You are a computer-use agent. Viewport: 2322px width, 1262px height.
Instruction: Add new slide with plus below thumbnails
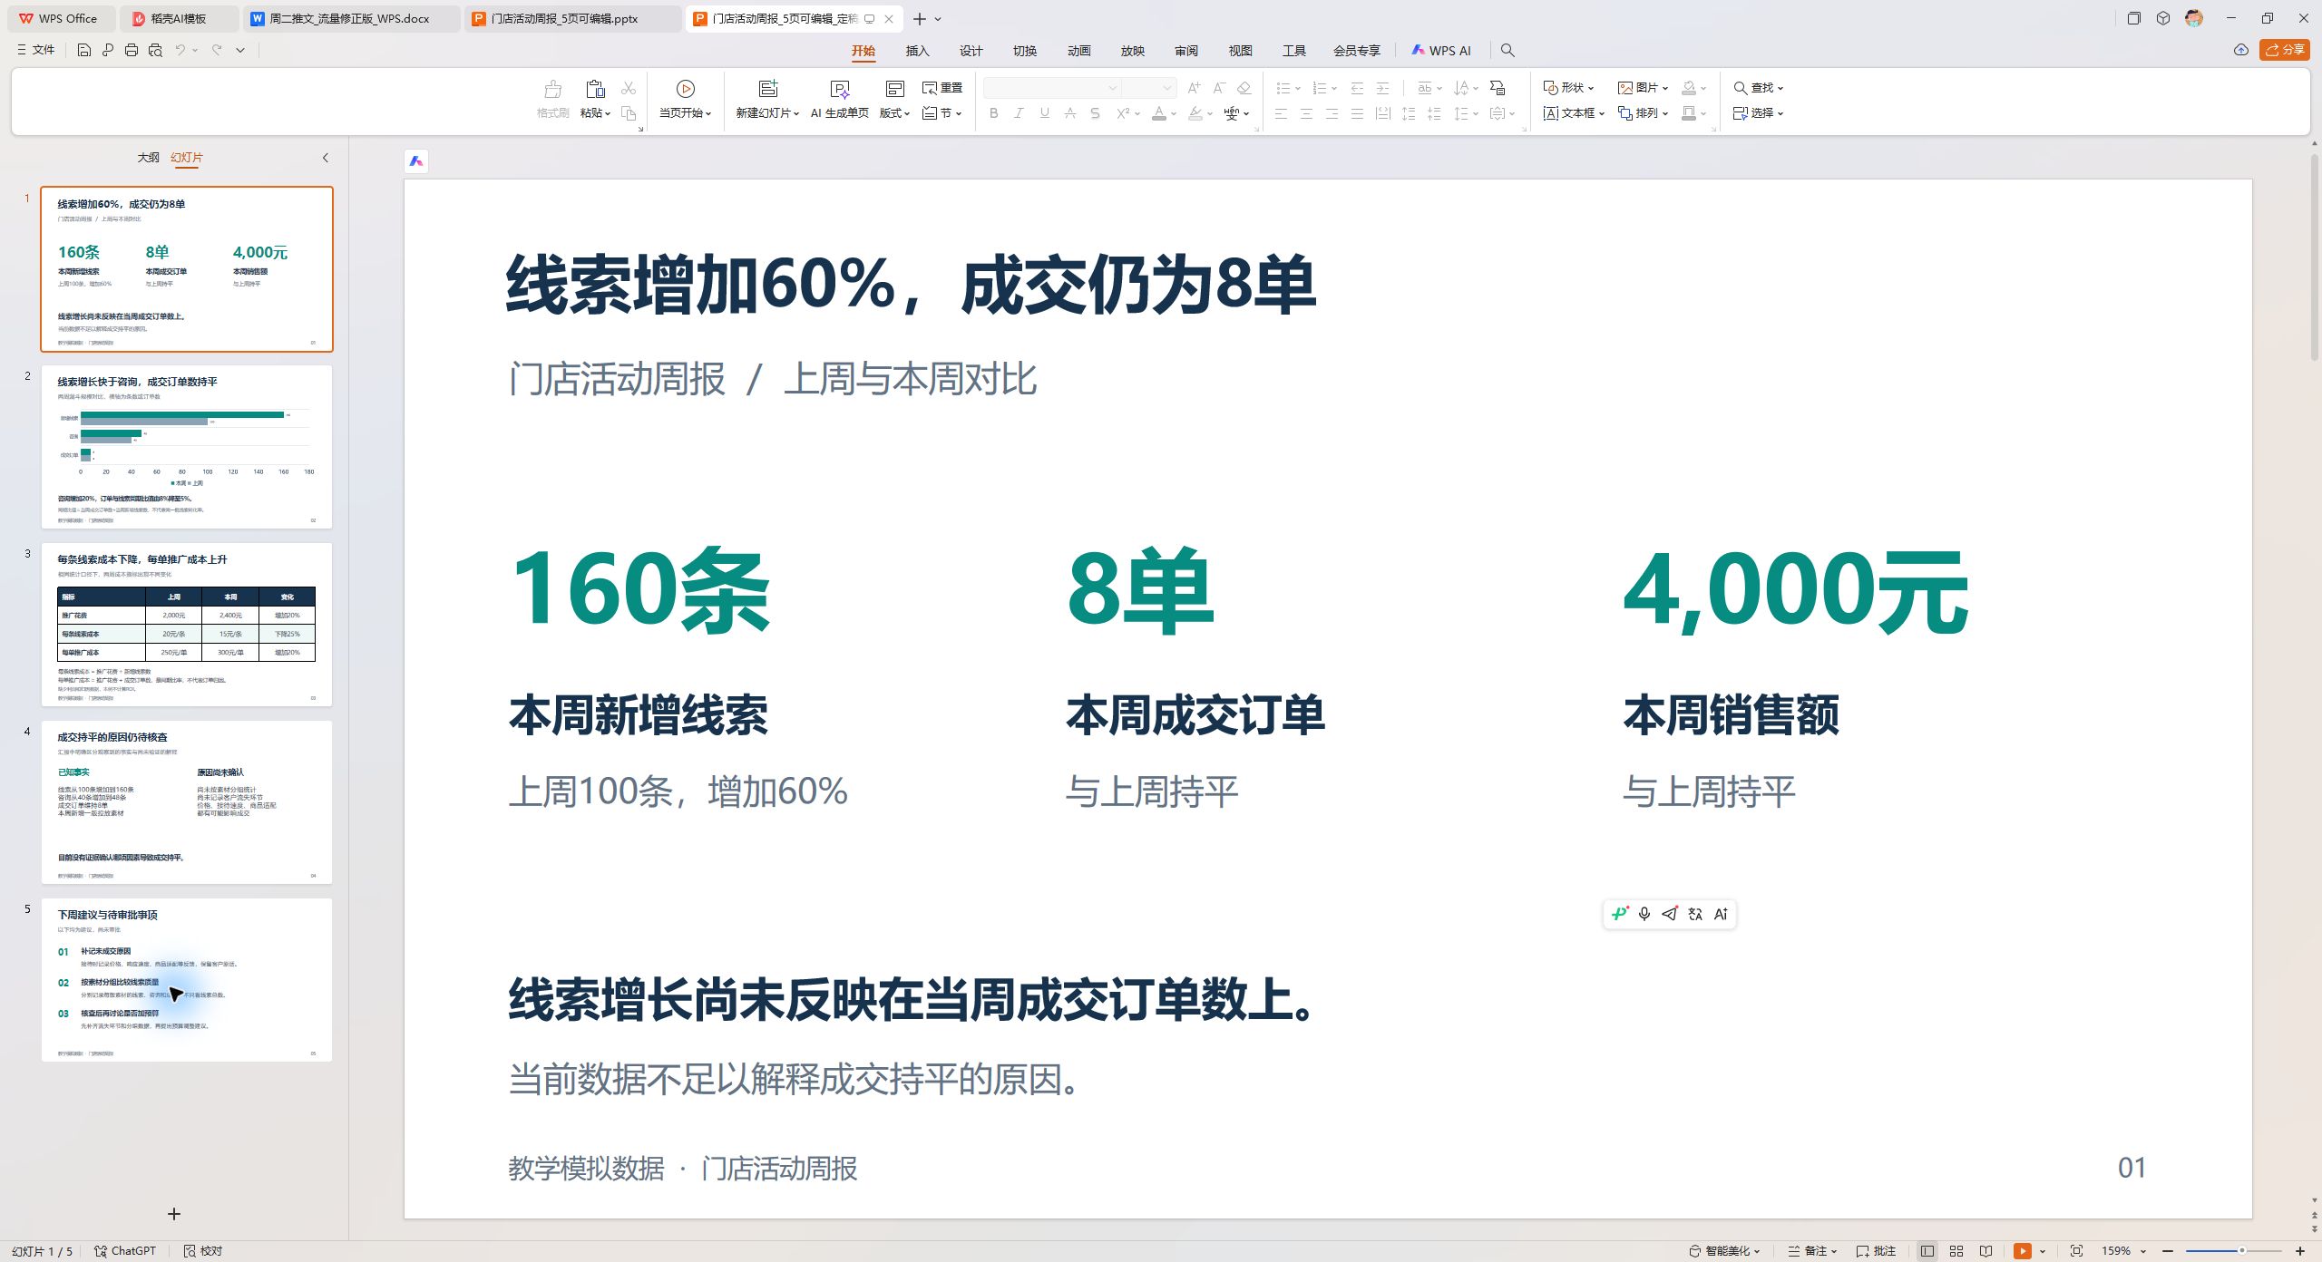tap(174, 1214)
